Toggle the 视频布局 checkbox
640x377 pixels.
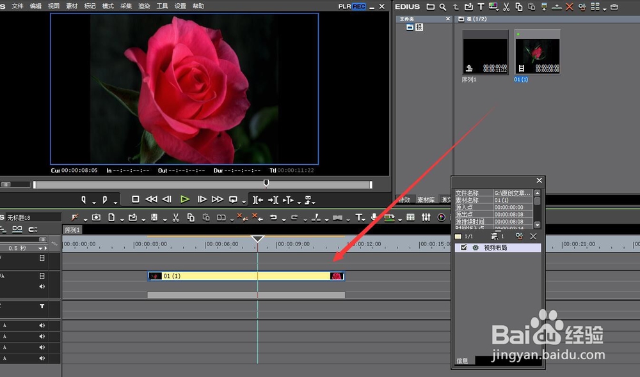tap(463, 247)
